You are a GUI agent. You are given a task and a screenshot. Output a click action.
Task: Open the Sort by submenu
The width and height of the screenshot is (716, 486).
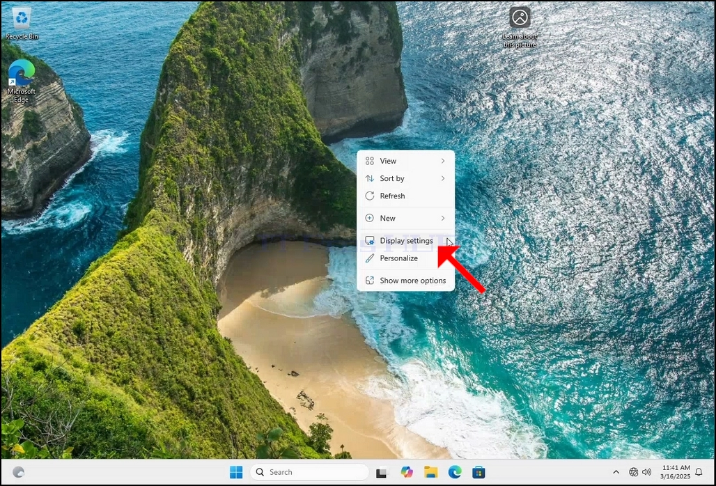click(405, 178)
